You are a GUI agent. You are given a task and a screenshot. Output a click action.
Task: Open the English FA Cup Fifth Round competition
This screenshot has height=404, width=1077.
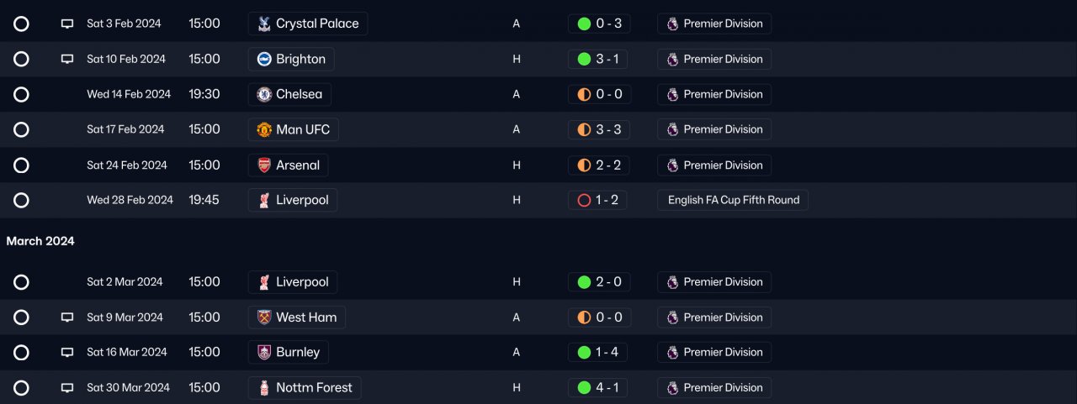click(733, 201)
